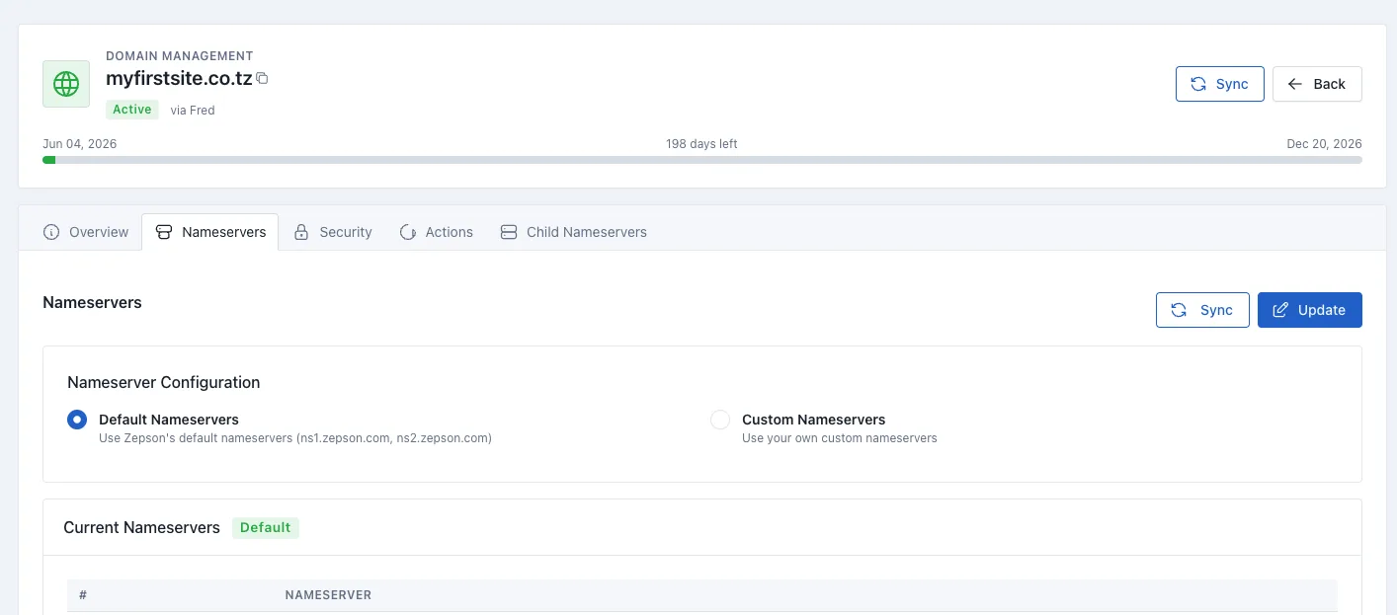Viewport: 1397px width, 615px height.
Task: Go back using the Back button
Action: click(x=1317, y=84)
